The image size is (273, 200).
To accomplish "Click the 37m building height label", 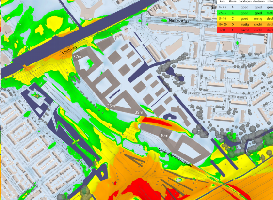I will [x=77, y=57].
